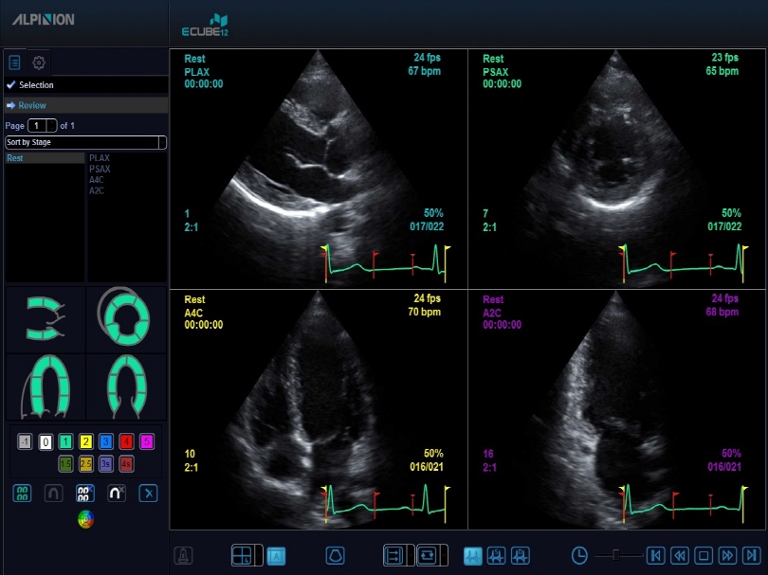This screenshot has width=768, height=575.
Task: Select the A4C echo image panel
Action: pyautogui.click(x=319, y=409)
